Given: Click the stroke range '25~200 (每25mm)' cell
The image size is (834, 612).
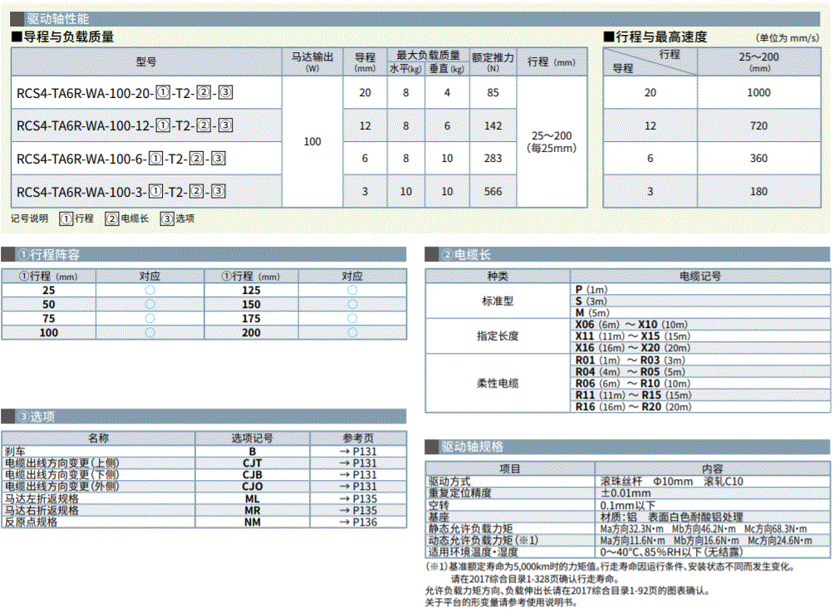Looking at the screenshot, I should click(x=552, y=142).
